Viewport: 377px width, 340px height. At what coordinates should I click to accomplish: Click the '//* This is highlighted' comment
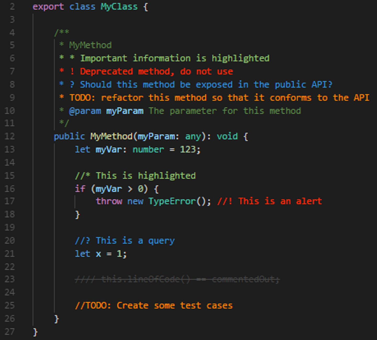(135, 176)
